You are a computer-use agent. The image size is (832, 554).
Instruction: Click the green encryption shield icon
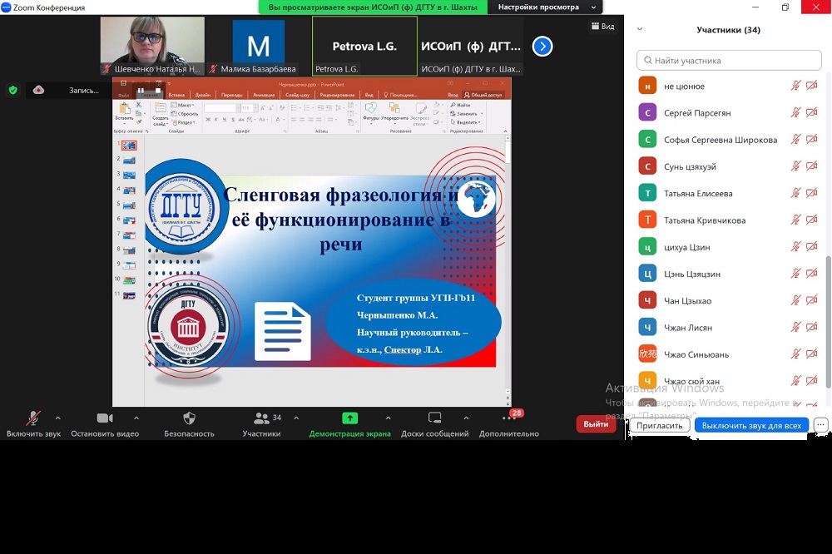click(12, 90)
